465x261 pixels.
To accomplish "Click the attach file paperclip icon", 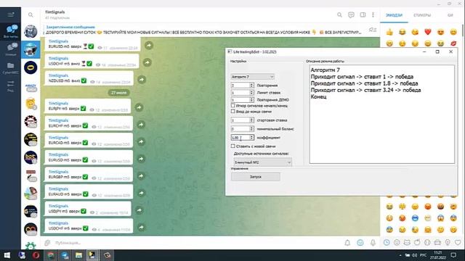I will (x=47, y=243).
